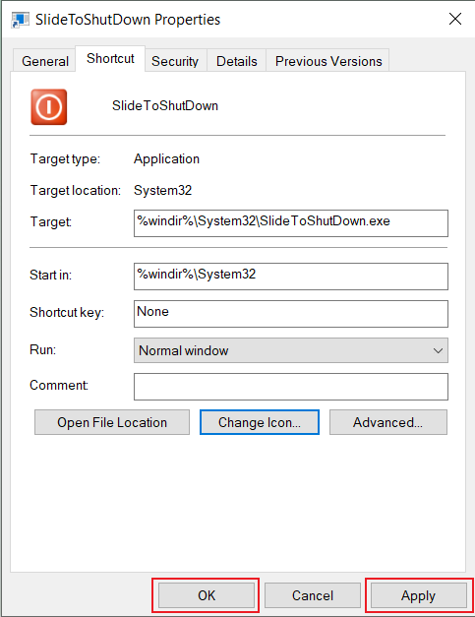Apply the shortcut changes
Viewport: 475px width, 617px height.
point(419,595)
